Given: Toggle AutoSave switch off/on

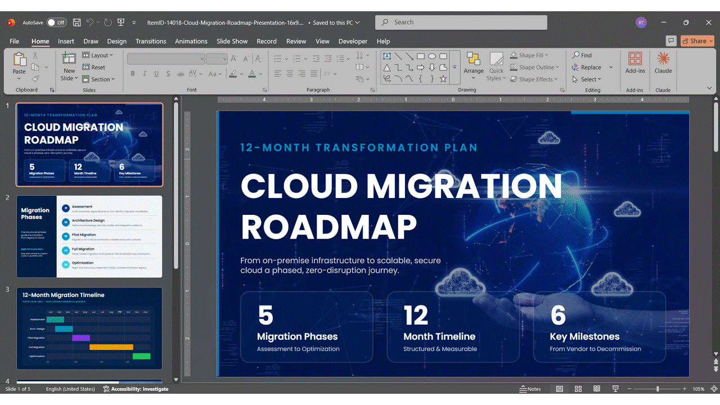Looking at the screenshot, I should coord(56,22).
